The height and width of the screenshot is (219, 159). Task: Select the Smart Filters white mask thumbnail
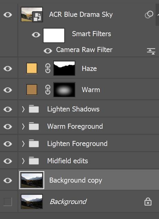point(54,35)
